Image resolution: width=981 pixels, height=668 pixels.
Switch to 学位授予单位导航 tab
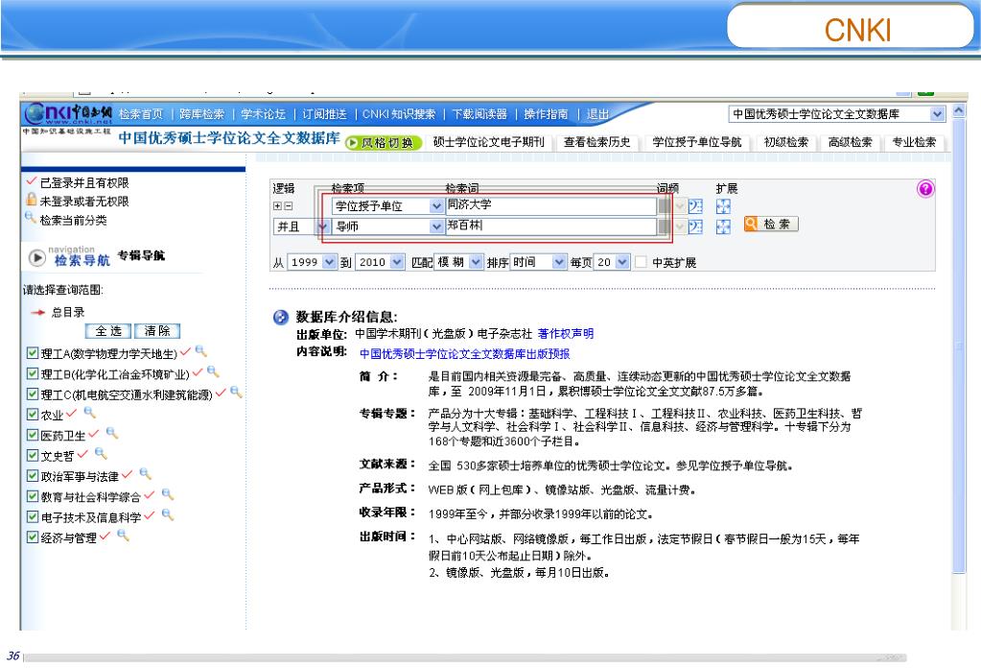696,142
